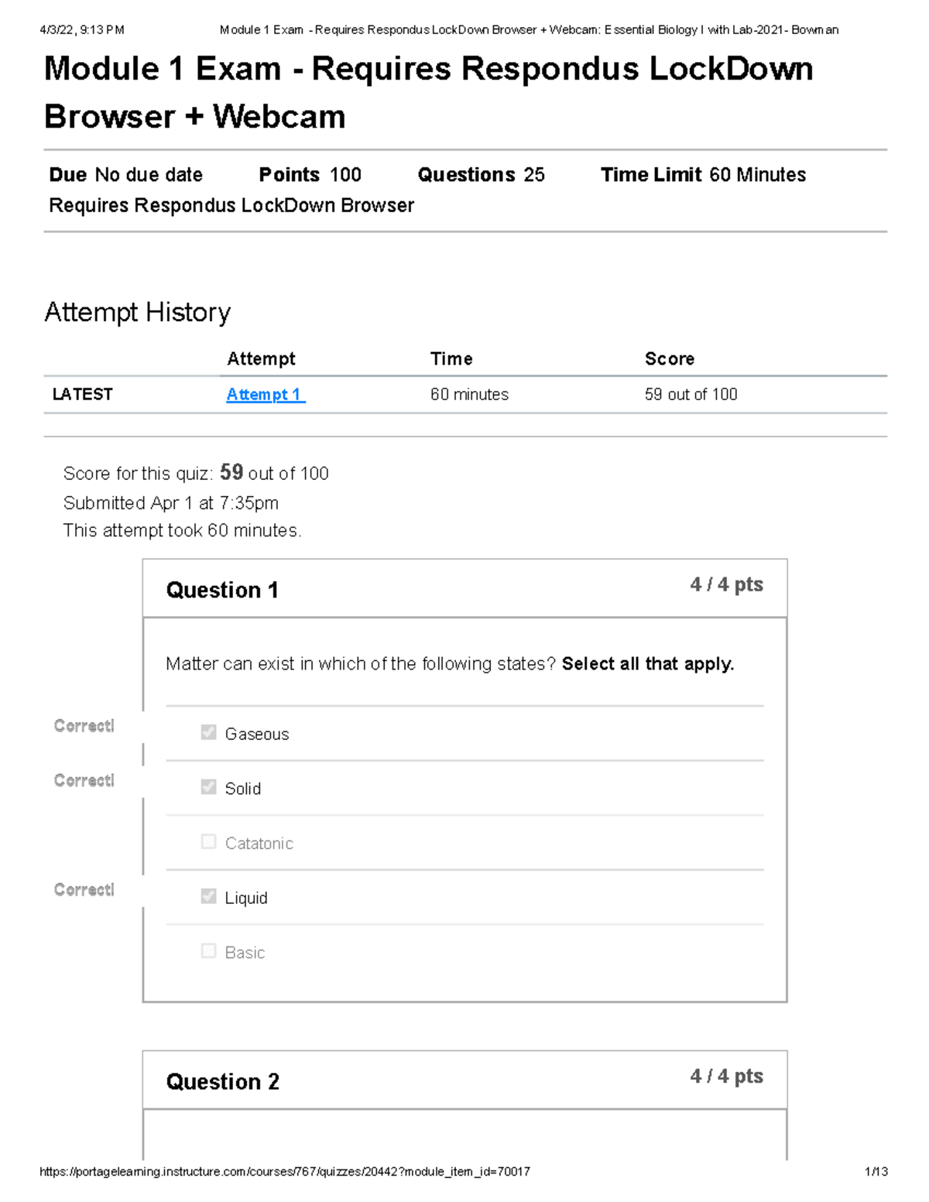Check the Catatonic checkbox
Image resolution: width=929 pixels, height=1202 pixels.
[208, 842]
